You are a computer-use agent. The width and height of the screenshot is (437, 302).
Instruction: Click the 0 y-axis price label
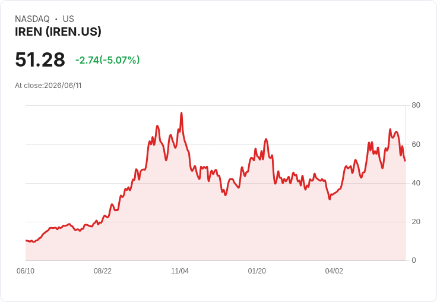pyautogui.click(x=414, y=260)
